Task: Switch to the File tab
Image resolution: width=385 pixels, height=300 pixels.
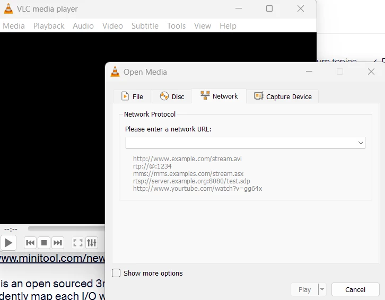Action: (132, 96)
